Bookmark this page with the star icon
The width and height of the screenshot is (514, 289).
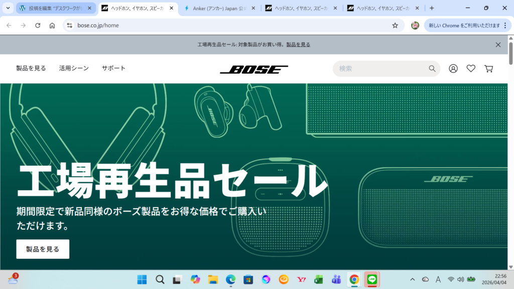pyautogui.click(x=395, y=26)
